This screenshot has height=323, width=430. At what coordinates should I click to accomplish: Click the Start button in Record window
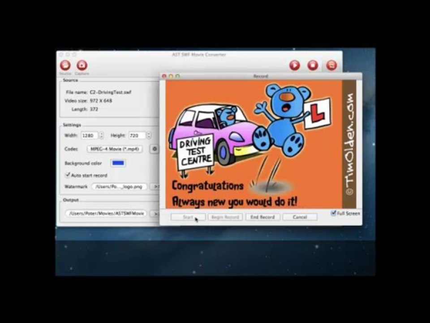click(x=188, y=217)
